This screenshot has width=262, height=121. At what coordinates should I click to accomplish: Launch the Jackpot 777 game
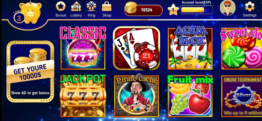click(x=83, y=96)
